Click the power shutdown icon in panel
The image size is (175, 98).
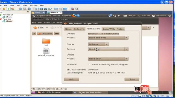pos(170,16)
